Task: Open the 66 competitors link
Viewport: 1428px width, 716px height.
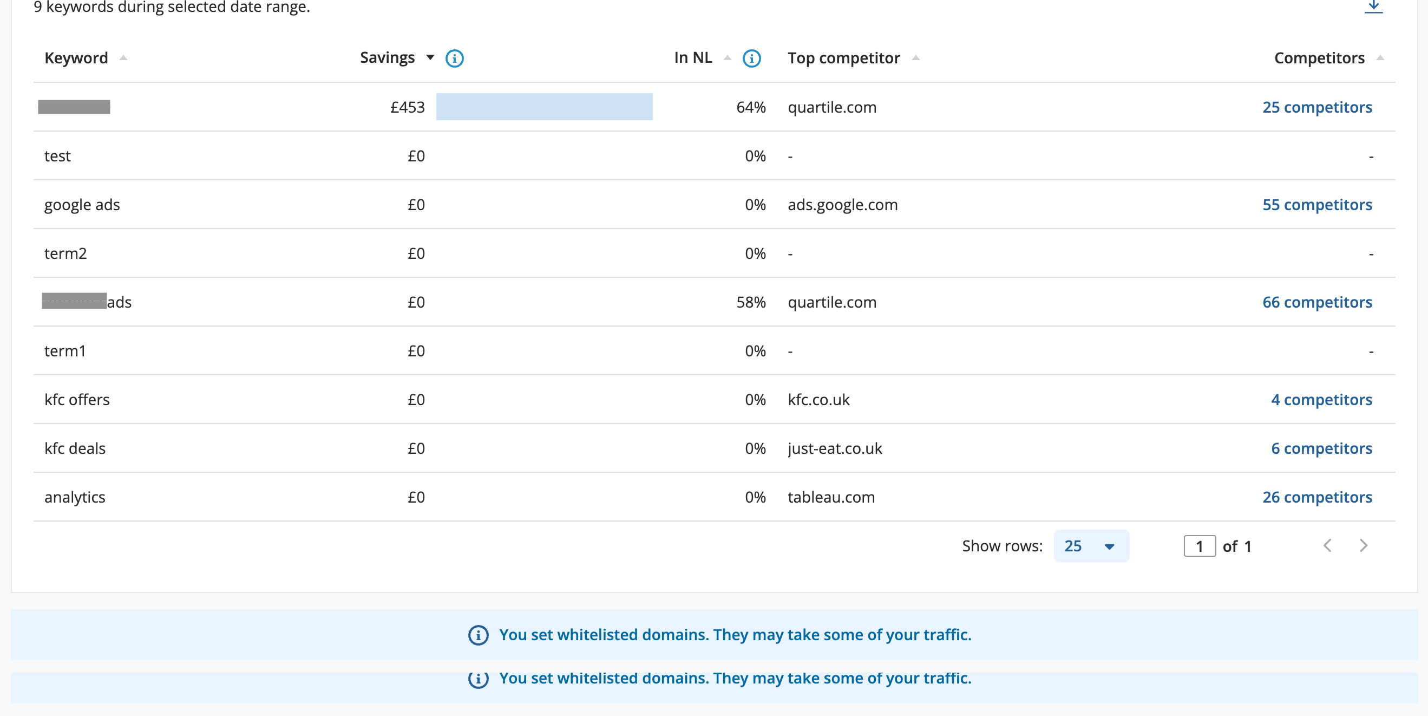Action: pyautogui.click(x=1317, y=302)
